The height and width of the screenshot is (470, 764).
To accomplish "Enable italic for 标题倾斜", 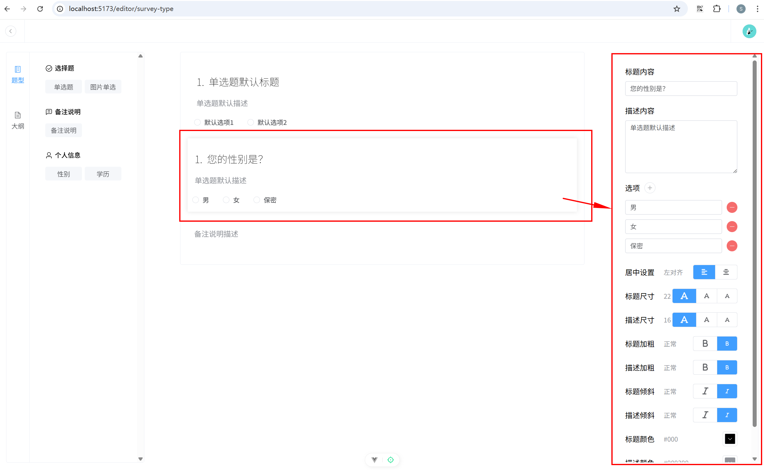I will (705, 391).
